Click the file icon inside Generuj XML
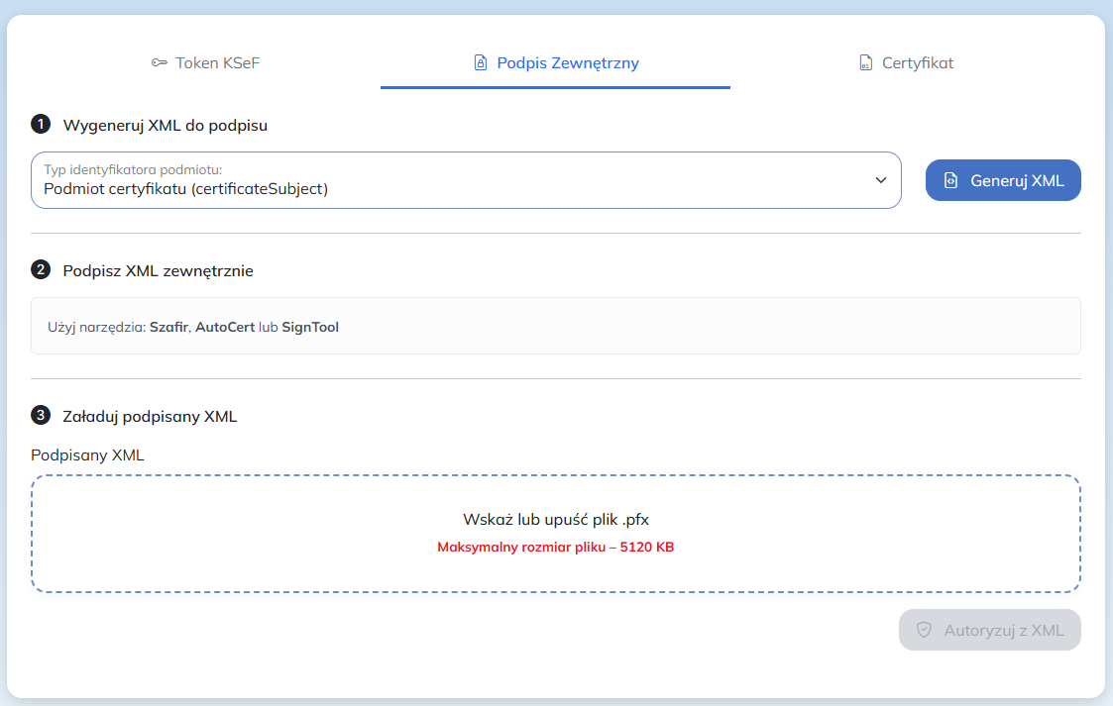The image size is (1113, 706). (950, 181)
